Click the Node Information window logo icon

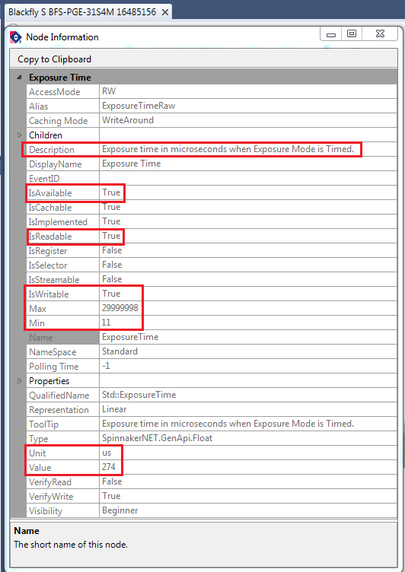(x=16, y=37)
